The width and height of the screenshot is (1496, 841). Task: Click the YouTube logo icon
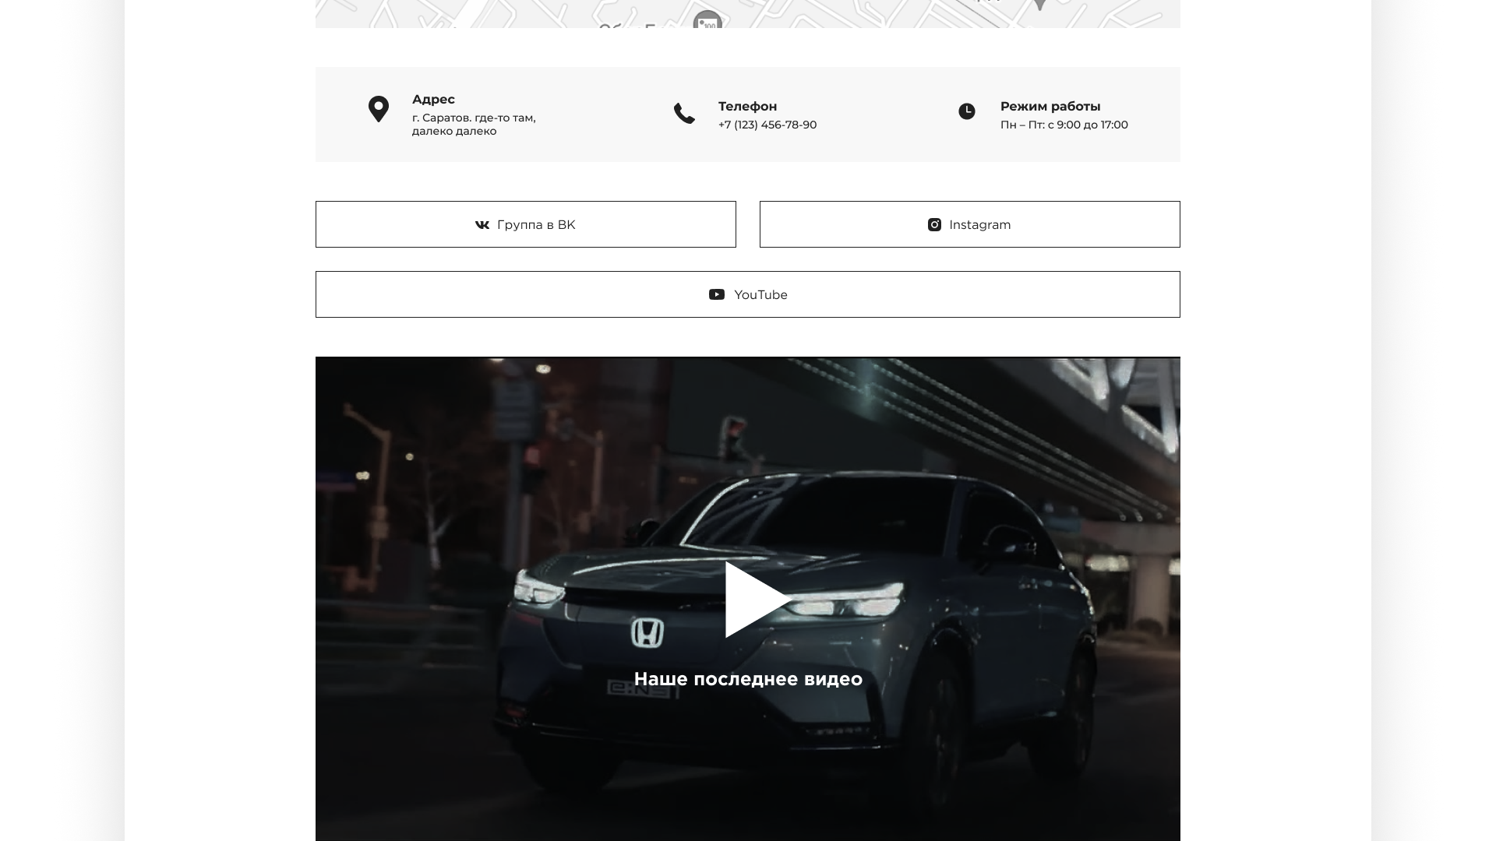coord(717,294)
